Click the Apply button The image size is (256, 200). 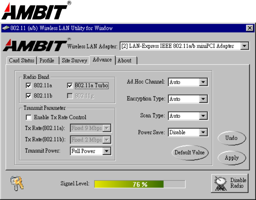pyautogui.click(x=231, y=158)
